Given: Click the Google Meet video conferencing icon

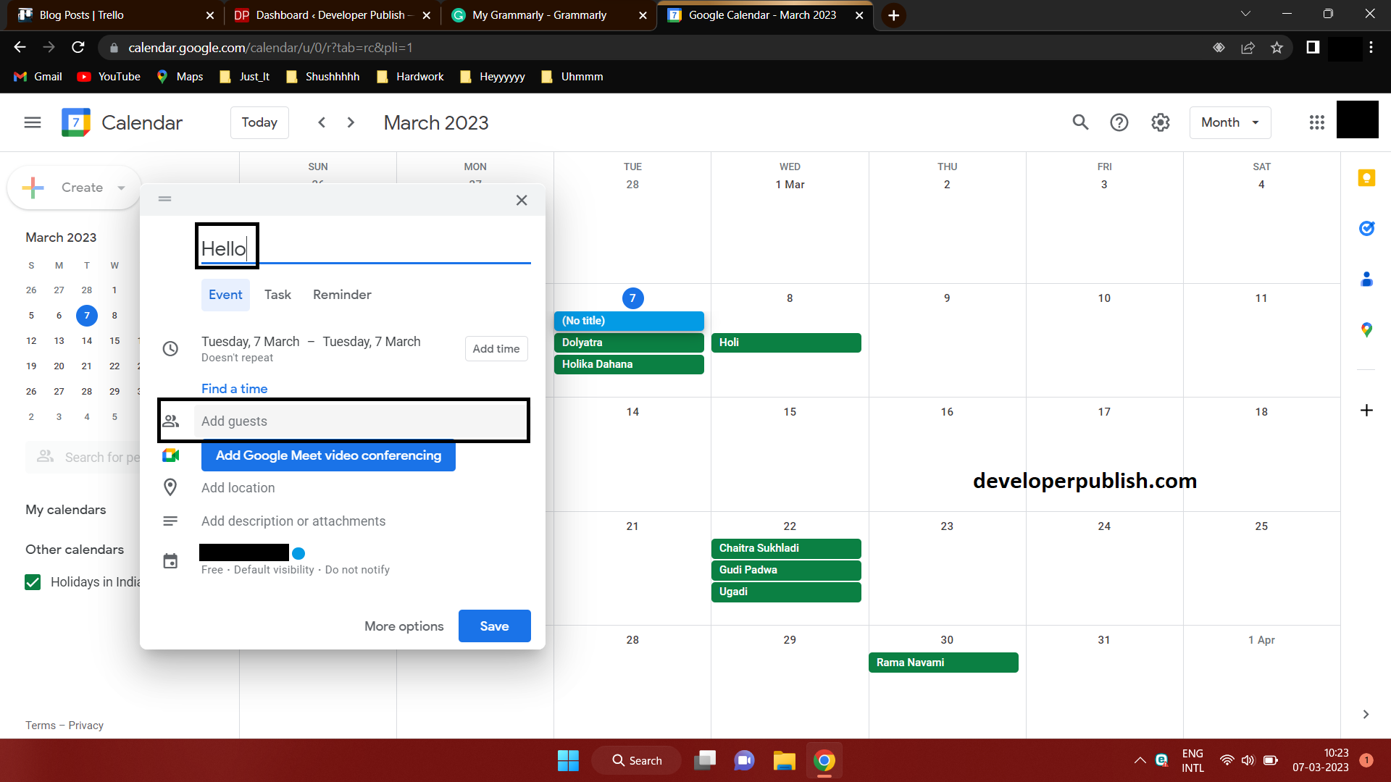Looking at the screenshot, I should click(170, 455).
